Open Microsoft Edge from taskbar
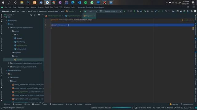This screenshot has width=197, height=110. pos(73,2)
